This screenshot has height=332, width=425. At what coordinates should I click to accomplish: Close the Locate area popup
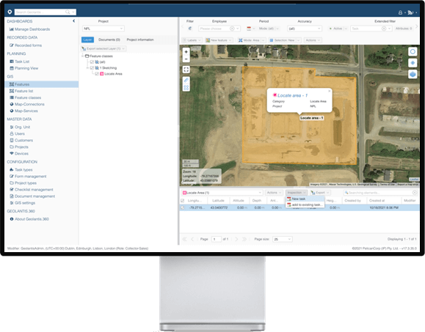(x=330, y=91)
